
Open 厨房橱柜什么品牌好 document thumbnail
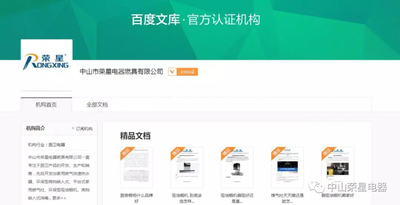[137, 168]
